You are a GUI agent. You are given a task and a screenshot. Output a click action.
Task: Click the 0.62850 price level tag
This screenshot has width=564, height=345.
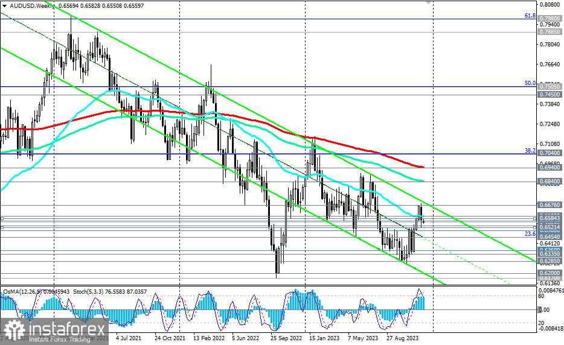[x=550, y=261]
